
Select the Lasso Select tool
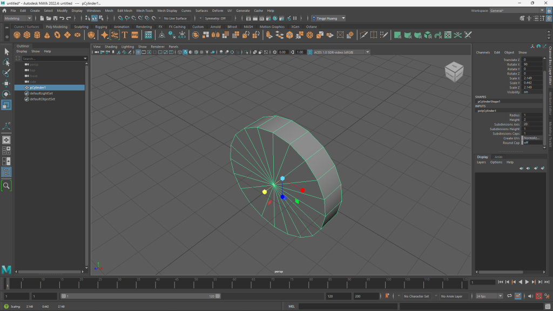point(6,63)
